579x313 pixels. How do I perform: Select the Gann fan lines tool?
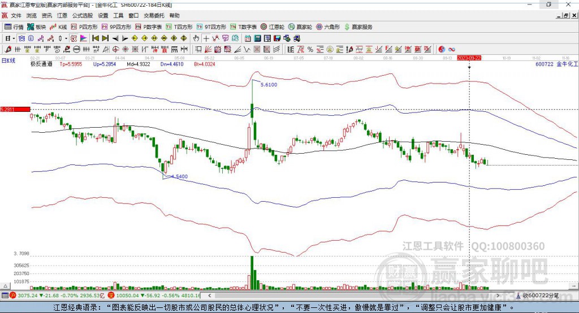tap(208, 50)
